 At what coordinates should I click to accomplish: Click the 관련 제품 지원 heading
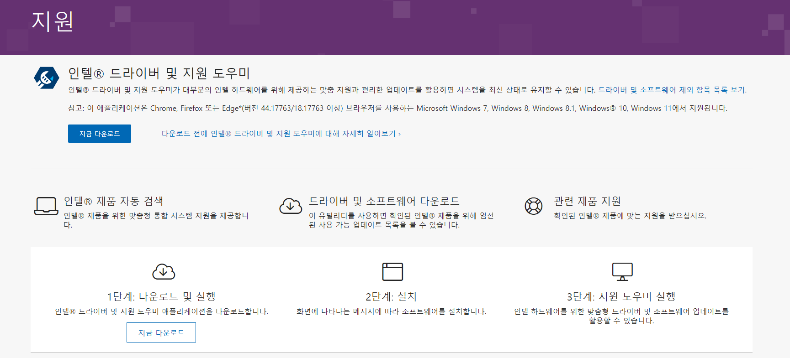point(587,201)
